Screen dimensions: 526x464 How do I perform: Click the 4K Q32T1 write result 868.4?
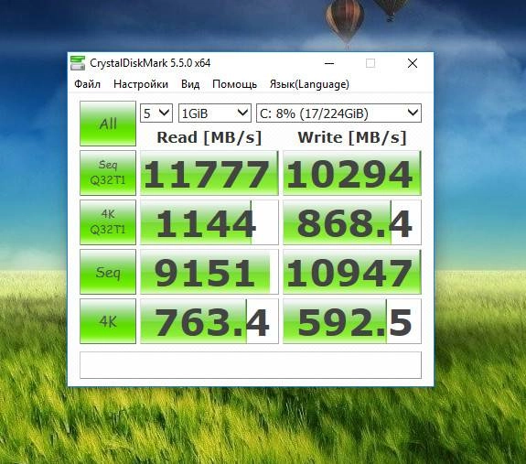point(352,222)
